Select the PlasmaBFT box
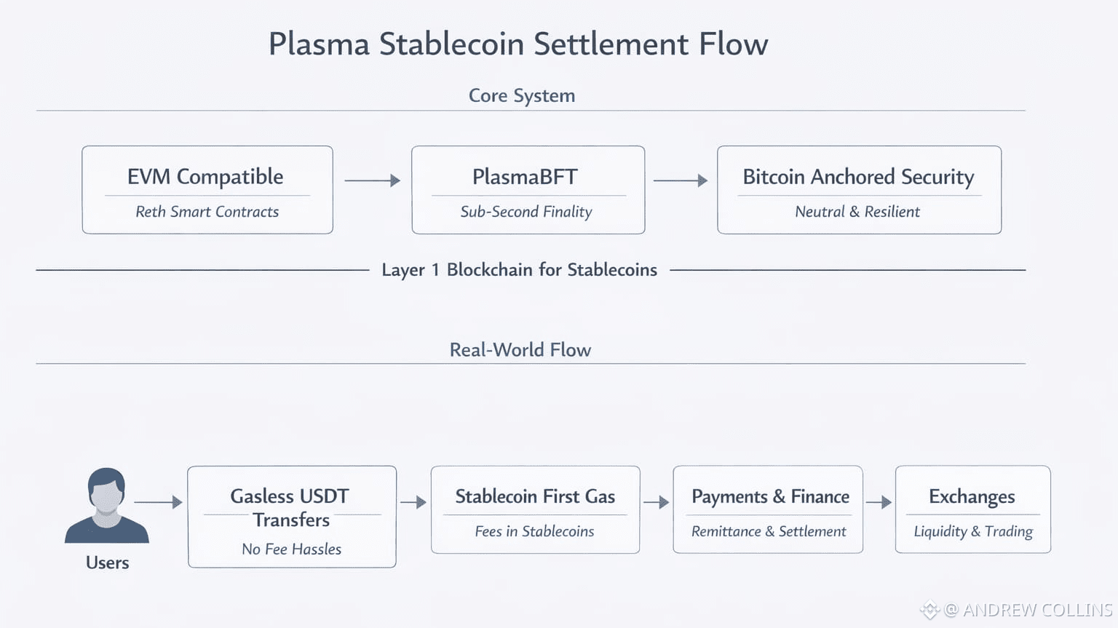Image resolution: width=1118 pixels, height=628 pixels. click(x=528, y=190)
